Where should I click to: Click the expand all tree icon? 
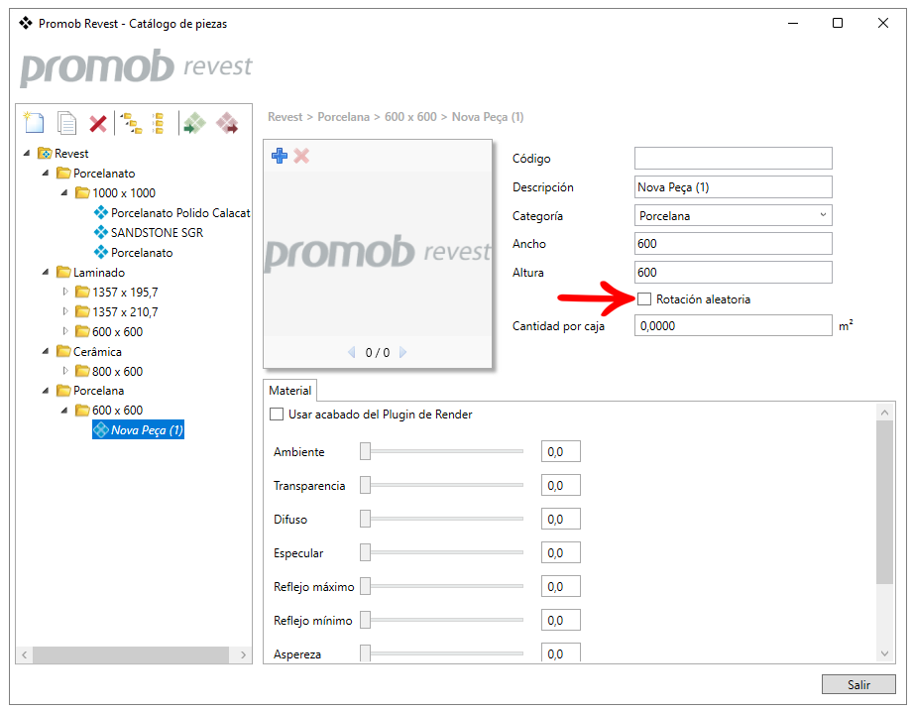pos(131,123)
